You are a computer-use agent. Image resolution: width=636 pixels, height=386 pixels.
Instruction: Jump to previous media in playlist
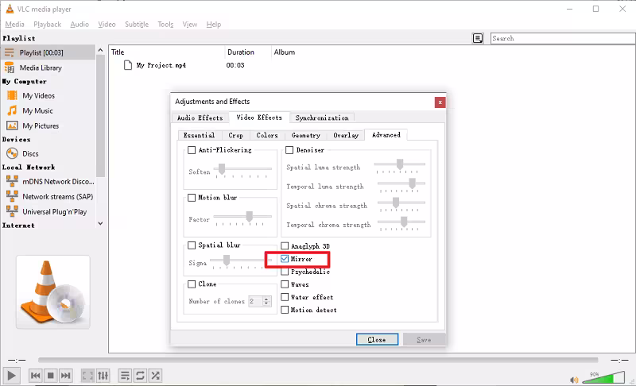[35, 376]
